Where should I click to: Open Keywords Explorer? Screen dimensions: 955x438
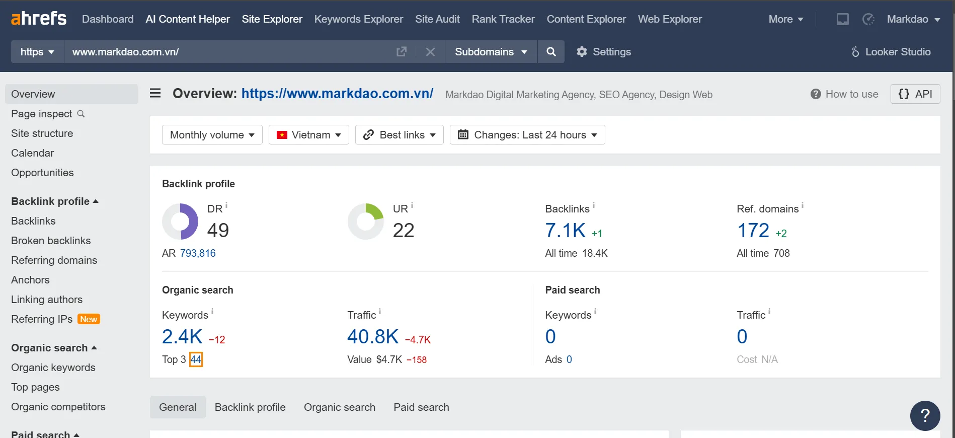coord(359,19)
